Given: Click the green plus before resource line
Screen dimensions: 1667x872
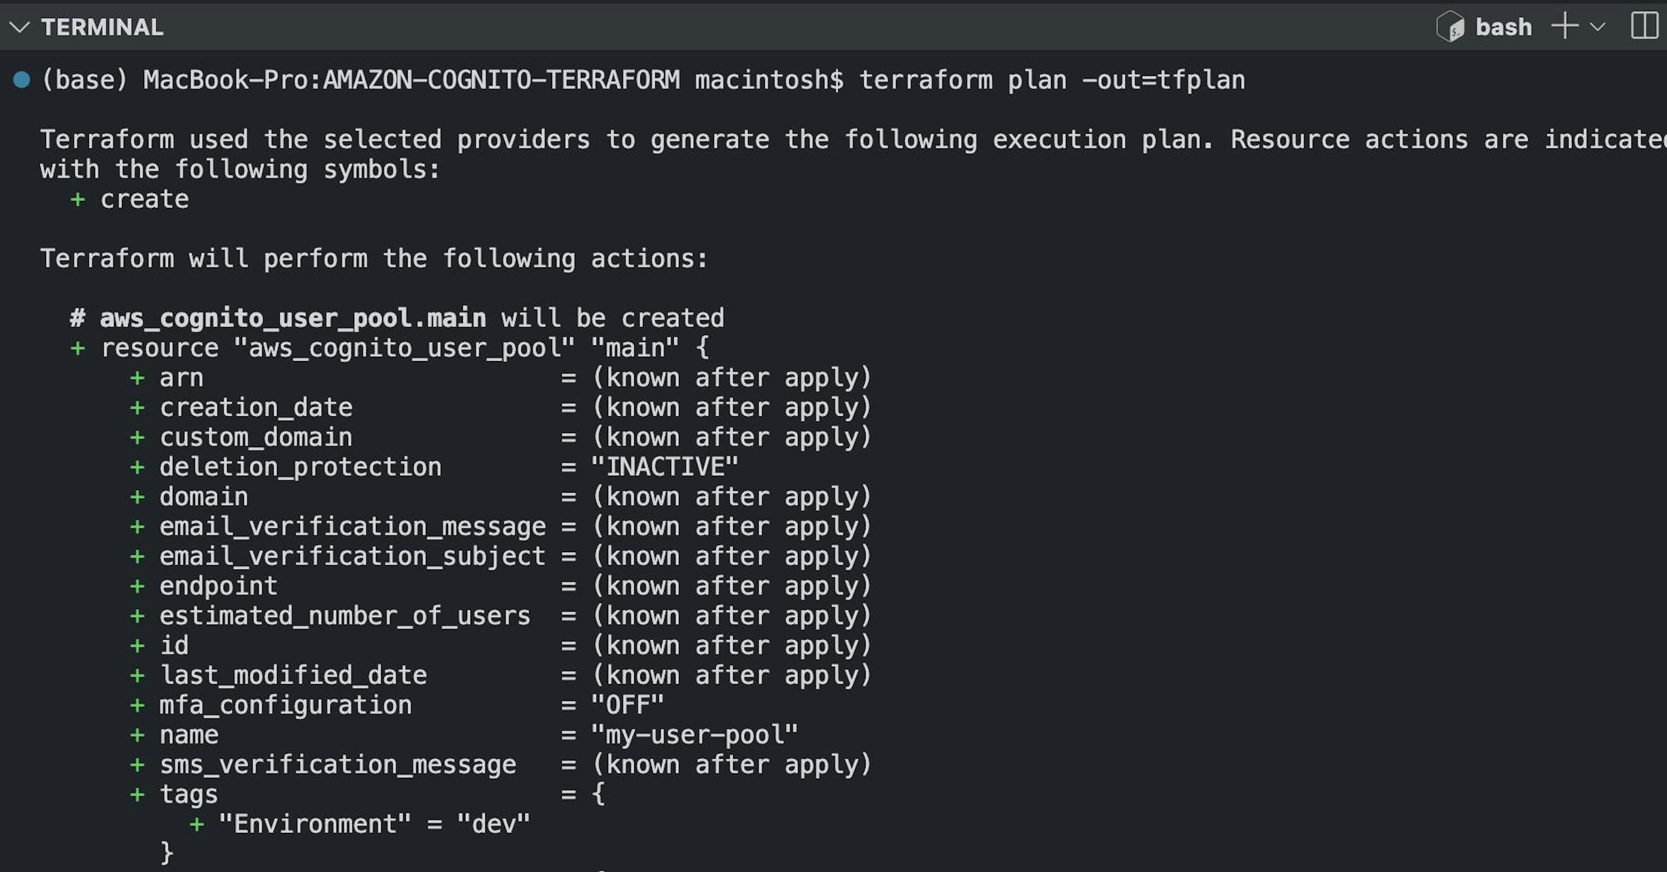Looking at the screenshot, I should point(78,348).
